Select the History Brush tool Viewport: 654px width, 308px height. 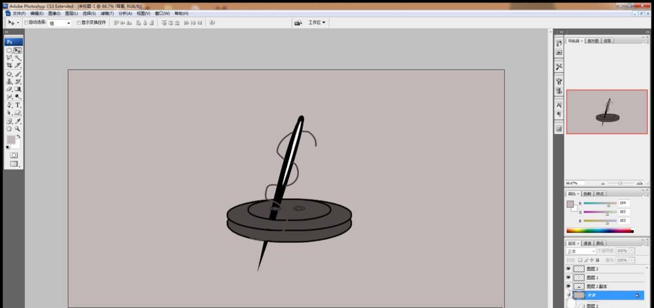click(x=18, y=81)
